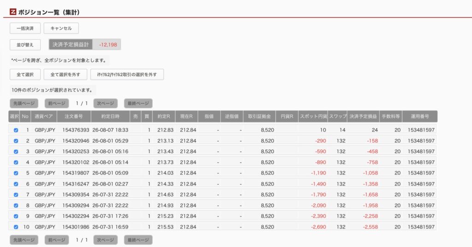Click order number 154316247
This screenshot has height=247, width=472.
coord(76,184)
